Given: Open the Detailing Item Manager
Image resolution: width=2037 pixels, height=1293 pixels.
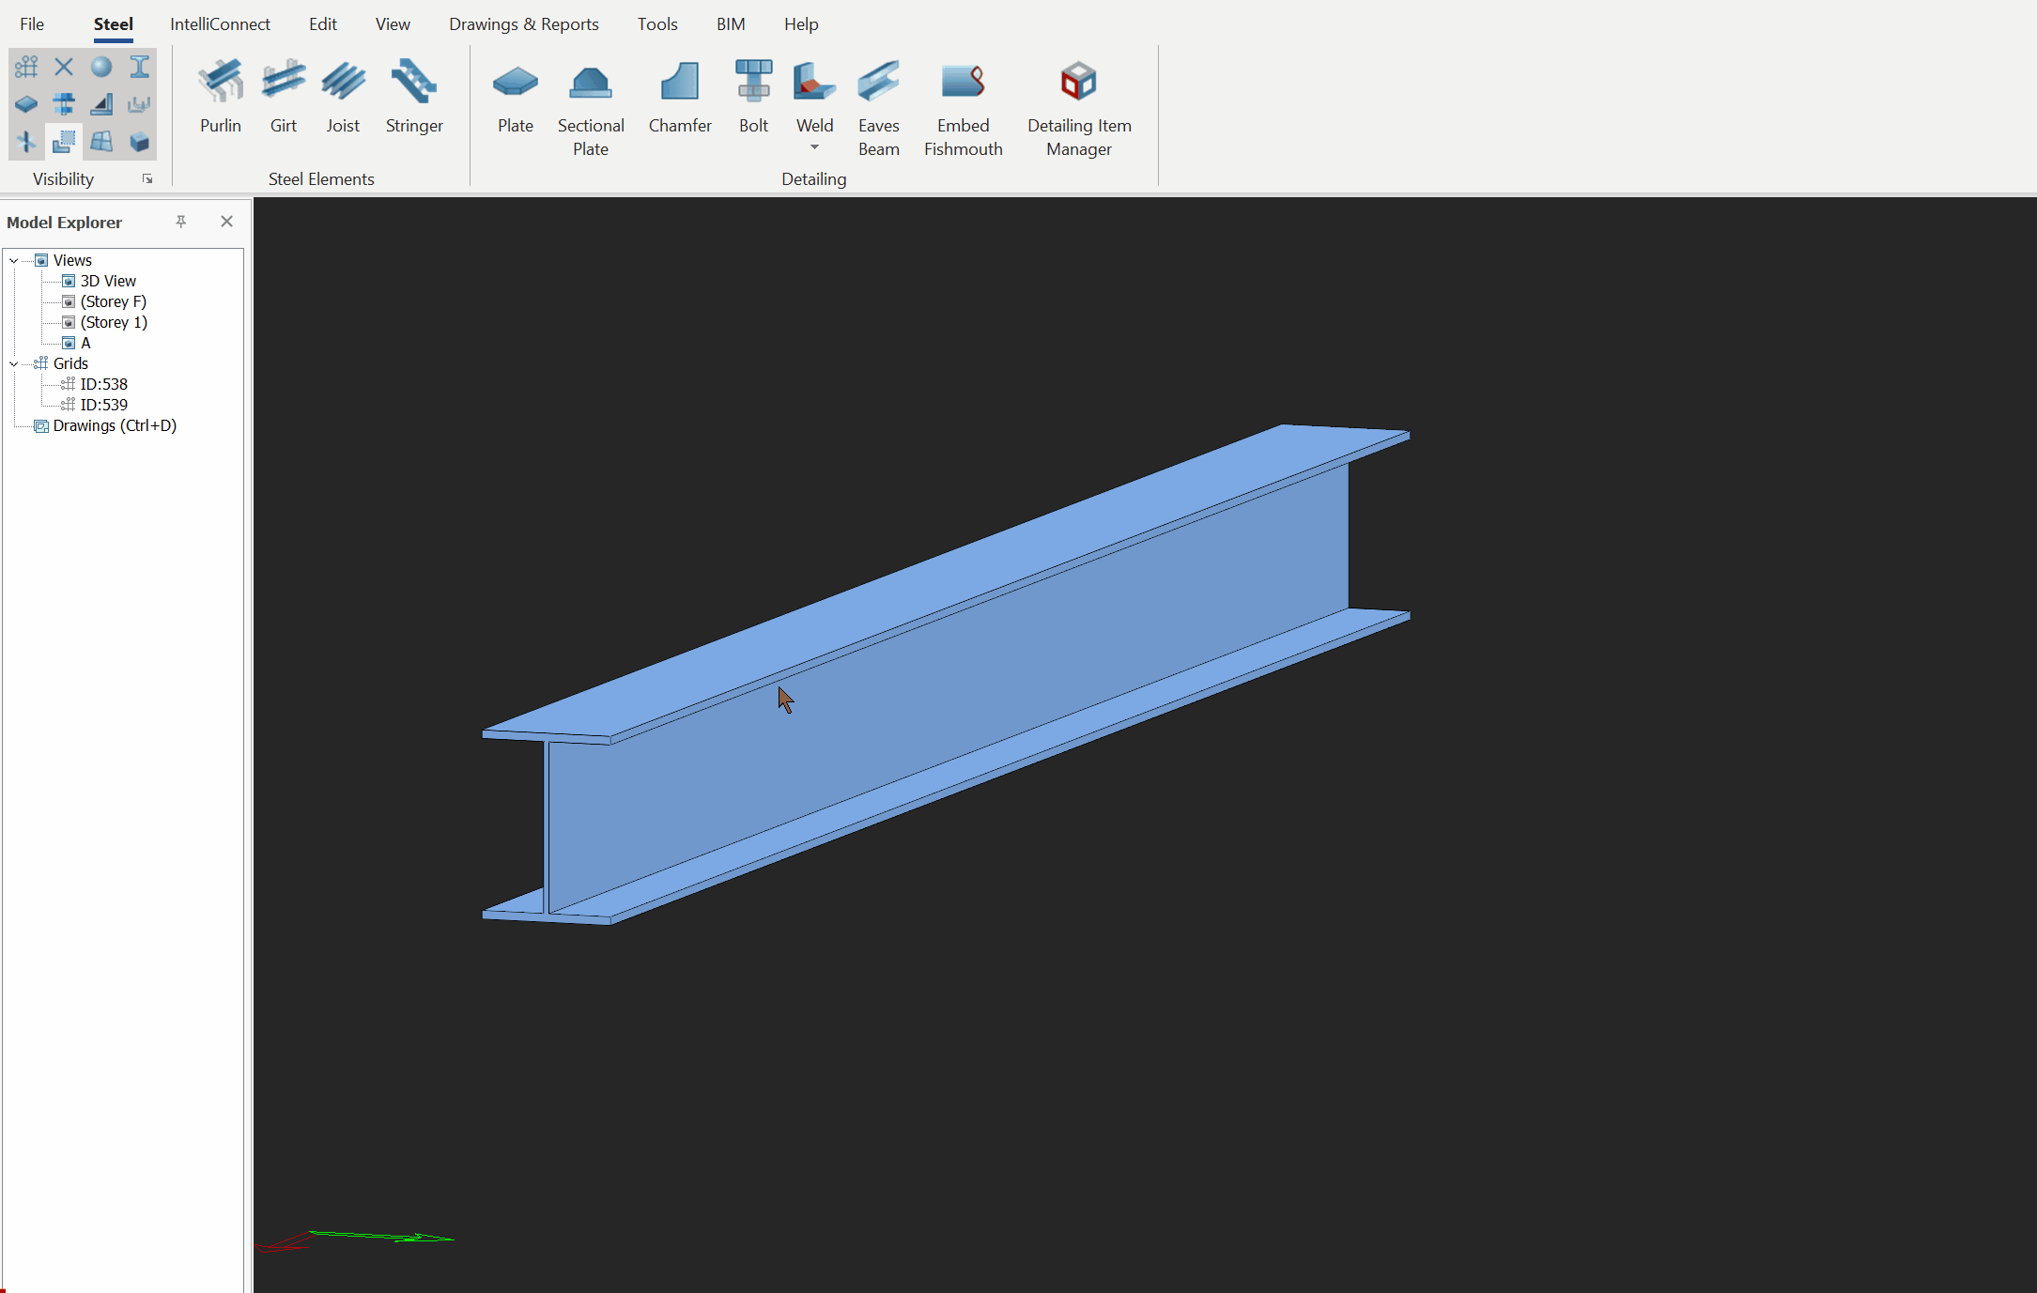Looking at the screenshot, I should tap(1078, 83).
